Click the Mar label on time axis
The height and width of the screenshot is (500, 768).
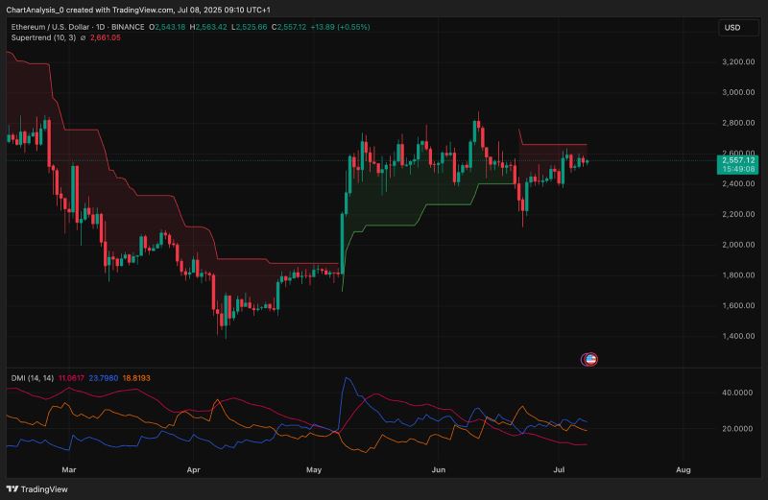coord(68,471)
